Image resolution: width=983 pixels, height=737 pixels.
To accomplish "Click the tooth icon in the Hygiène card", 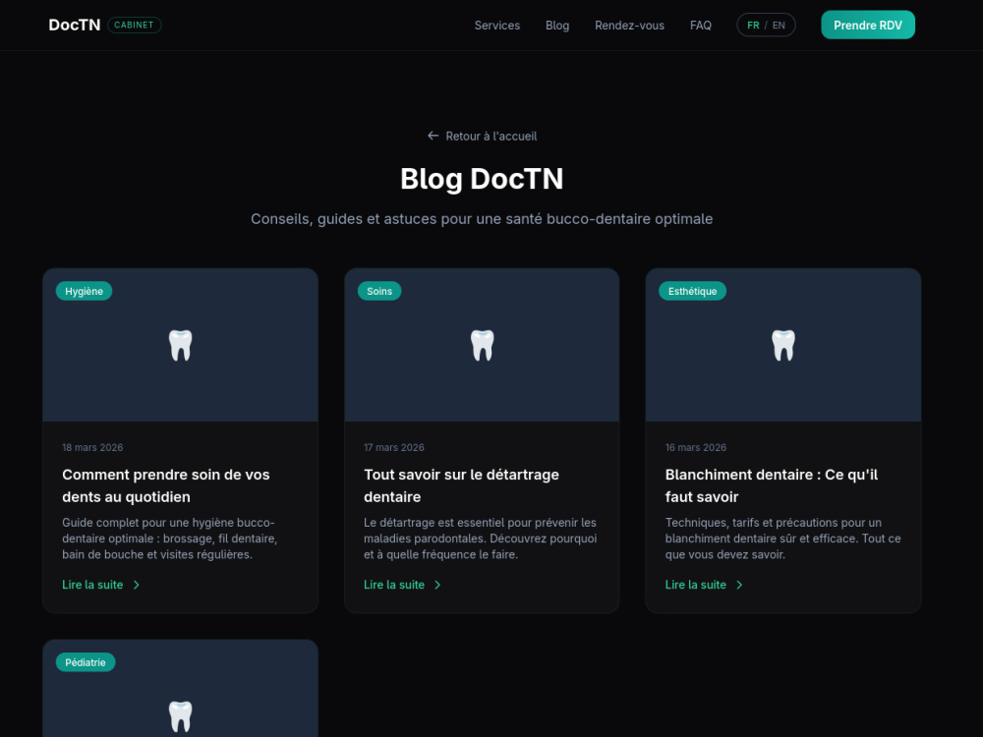I will click(x=181, y=345).
